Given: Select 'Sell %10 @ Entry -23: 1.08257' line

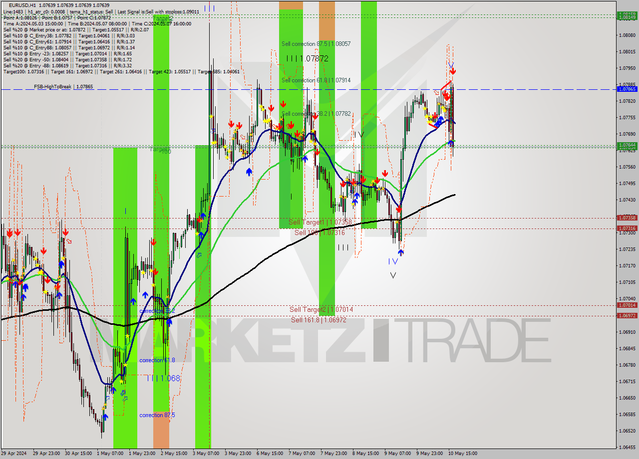Looking at the screenshot, I should point(68,53).
